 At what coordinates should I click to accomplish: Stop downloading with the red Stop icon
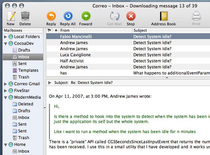131,16
